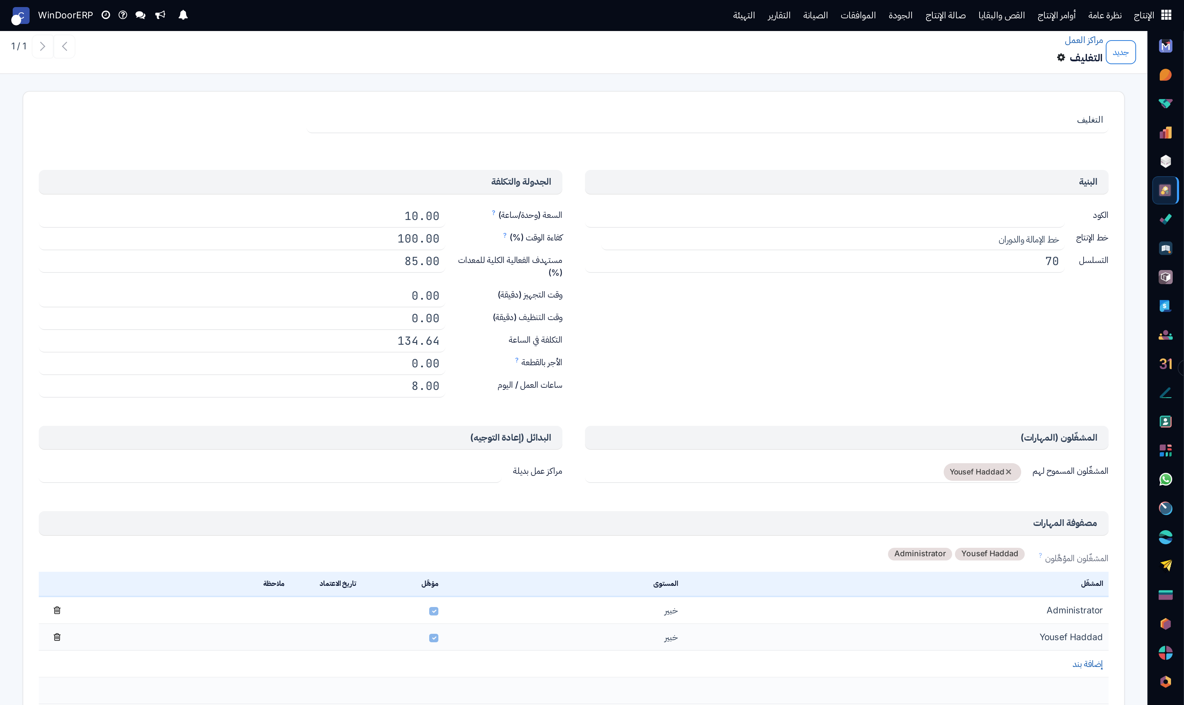Click the pager counter 1 / 1
Viewport: 1184px width, 705px height.
click(19, 46)
